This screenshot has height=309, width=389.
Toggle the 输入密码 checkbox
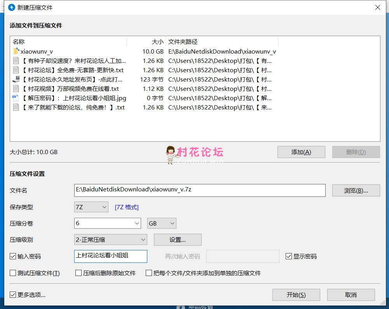click(13, 256)
